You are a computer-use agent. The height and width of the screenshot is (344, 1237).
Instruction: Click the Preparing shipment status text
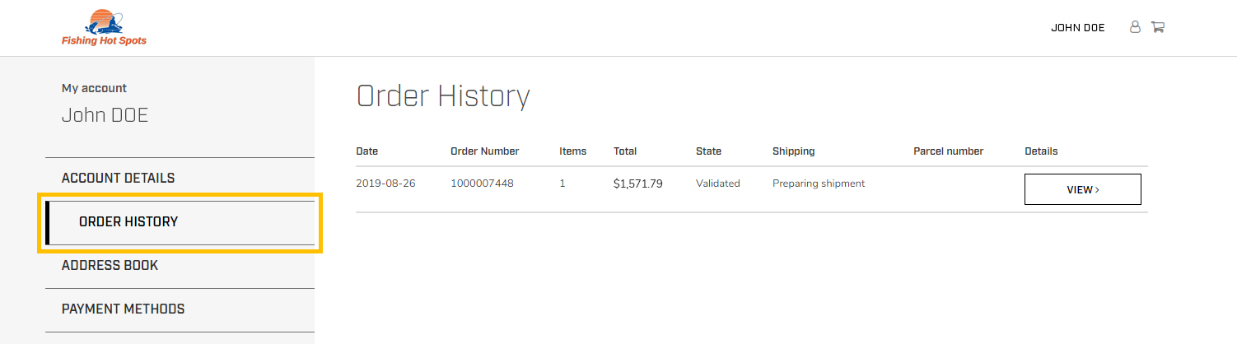tap(818, 184)
